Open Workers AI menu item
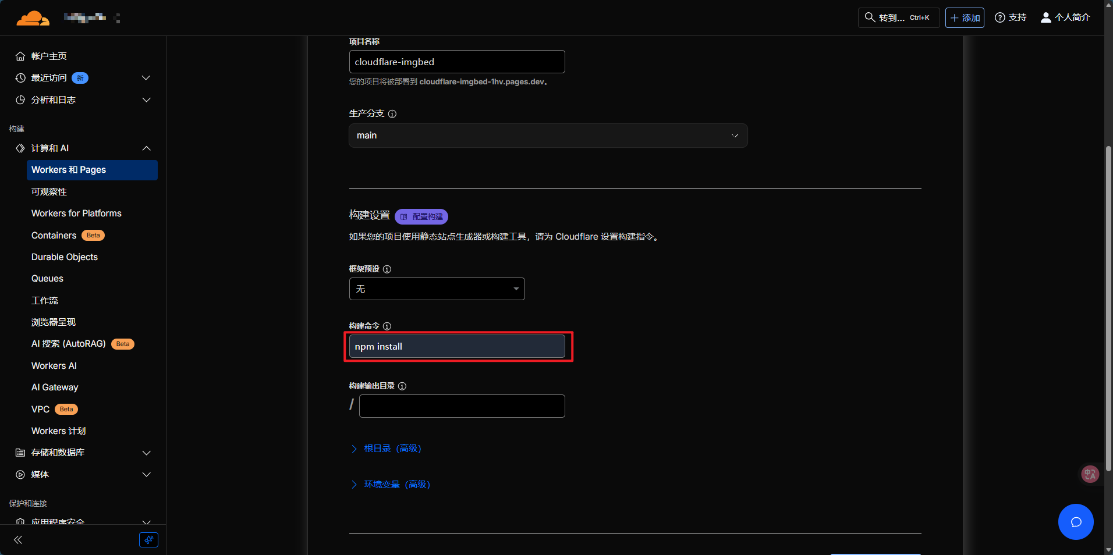 pos(54,366)
